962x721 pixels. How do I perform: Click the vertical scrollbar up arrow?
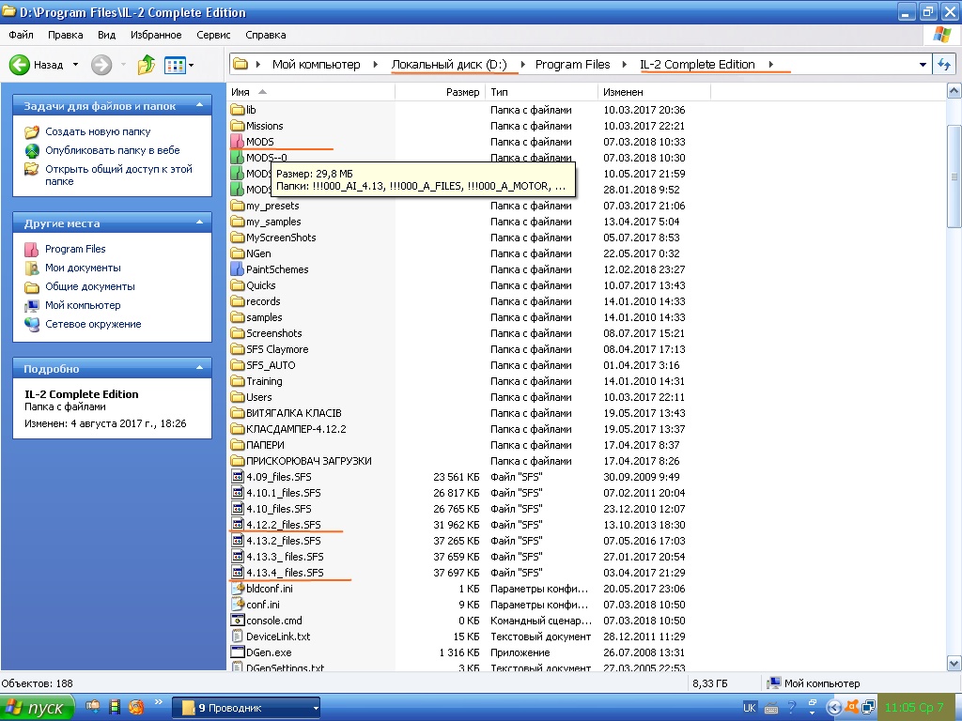[954, 91]
